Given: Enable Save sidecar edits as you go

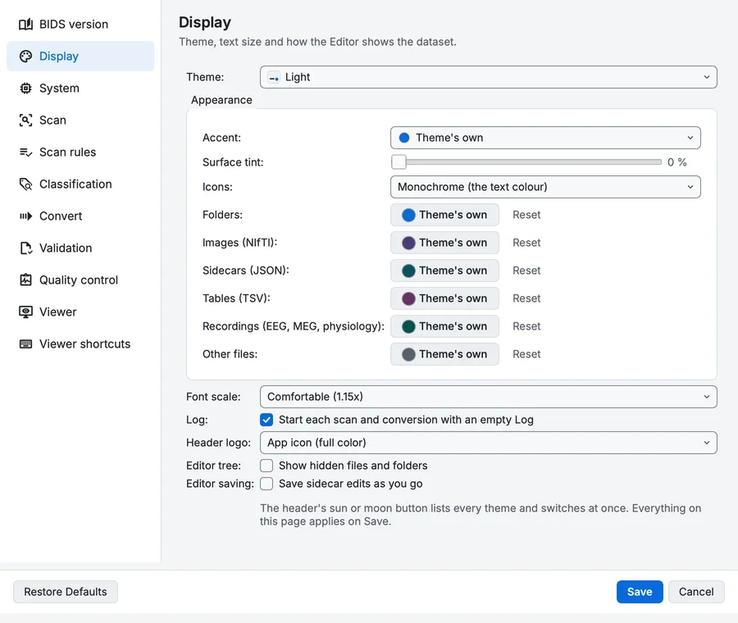Looking at the screenshot, I should [x=266, y=484].
